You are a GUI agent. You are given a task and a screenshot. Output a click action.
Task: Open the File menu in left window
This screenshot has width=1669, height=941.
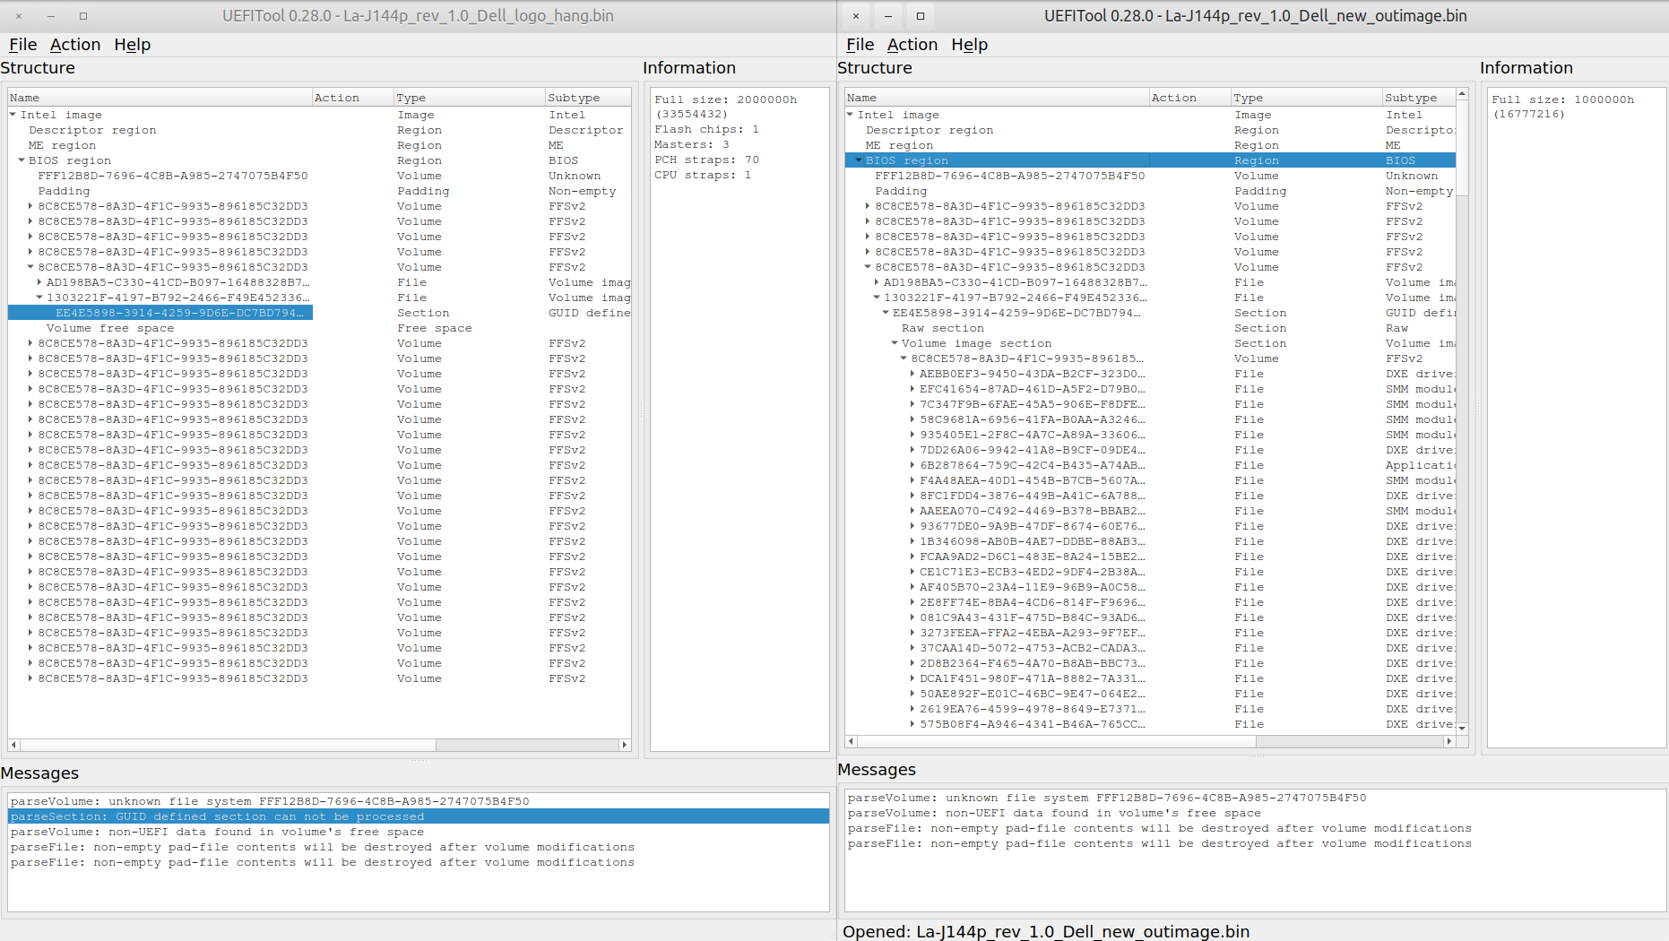[x=22, y=45]
